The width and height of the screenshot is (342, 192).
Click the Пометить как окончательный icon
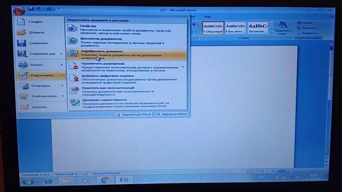tap(74, 90)
